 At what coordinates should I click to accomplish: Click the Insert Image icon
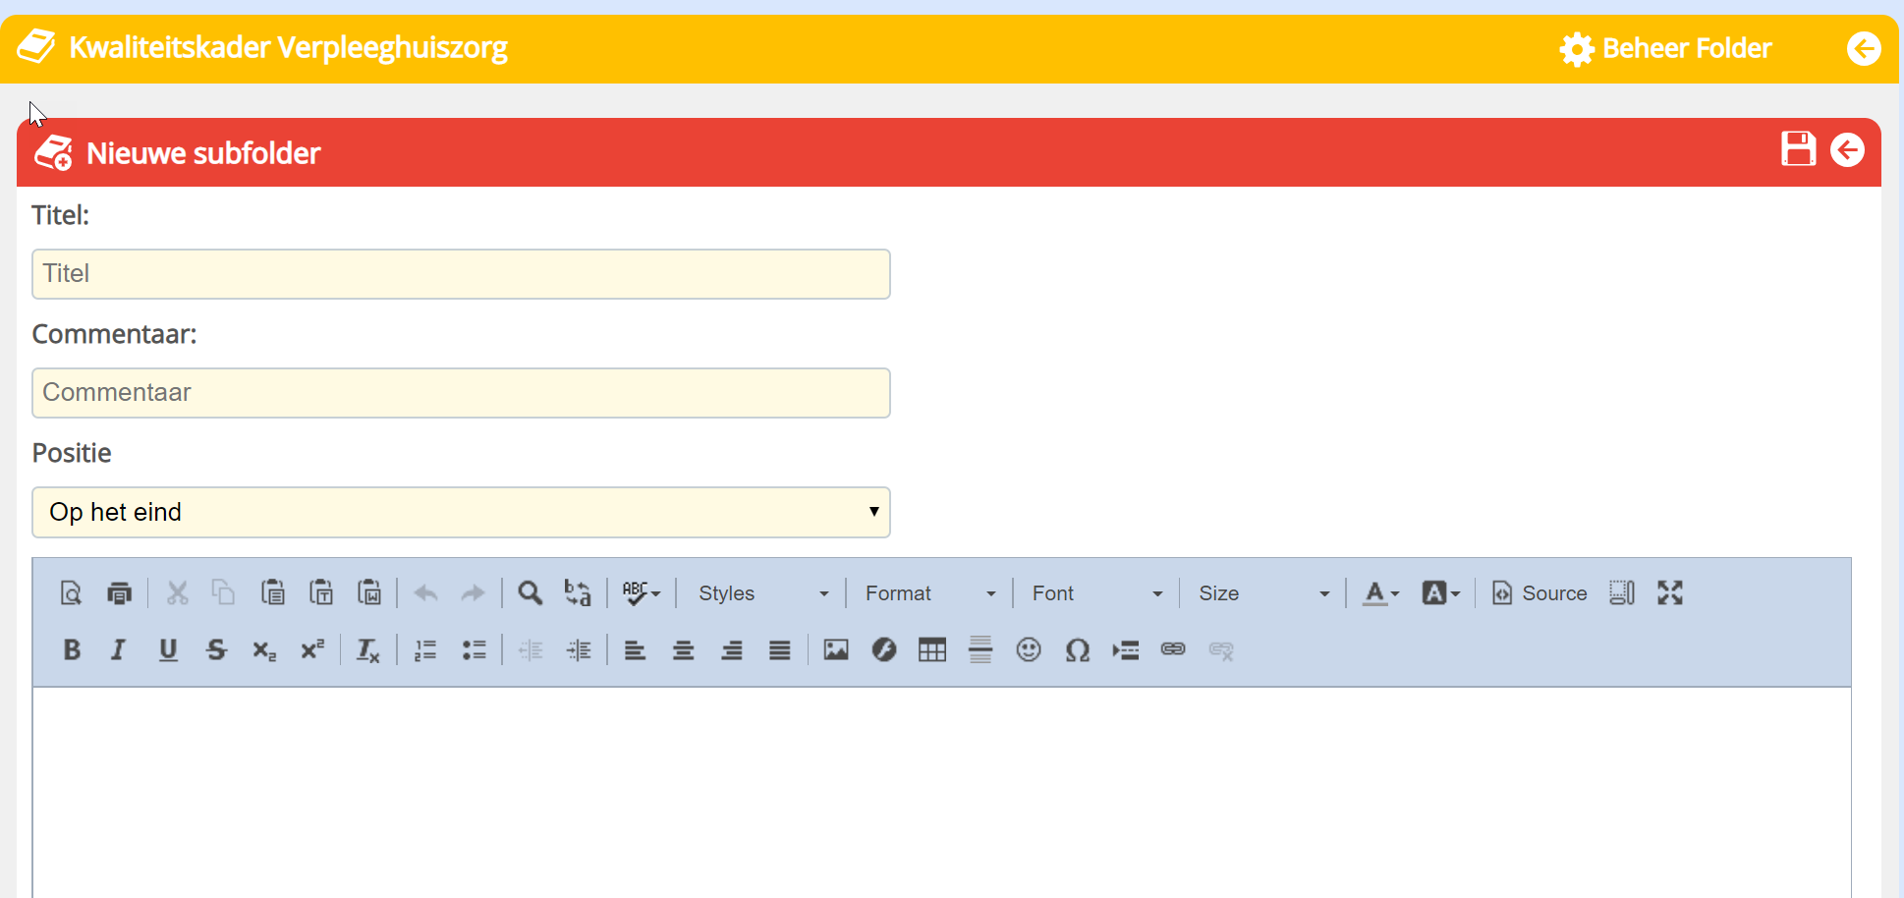pos(836,650)
